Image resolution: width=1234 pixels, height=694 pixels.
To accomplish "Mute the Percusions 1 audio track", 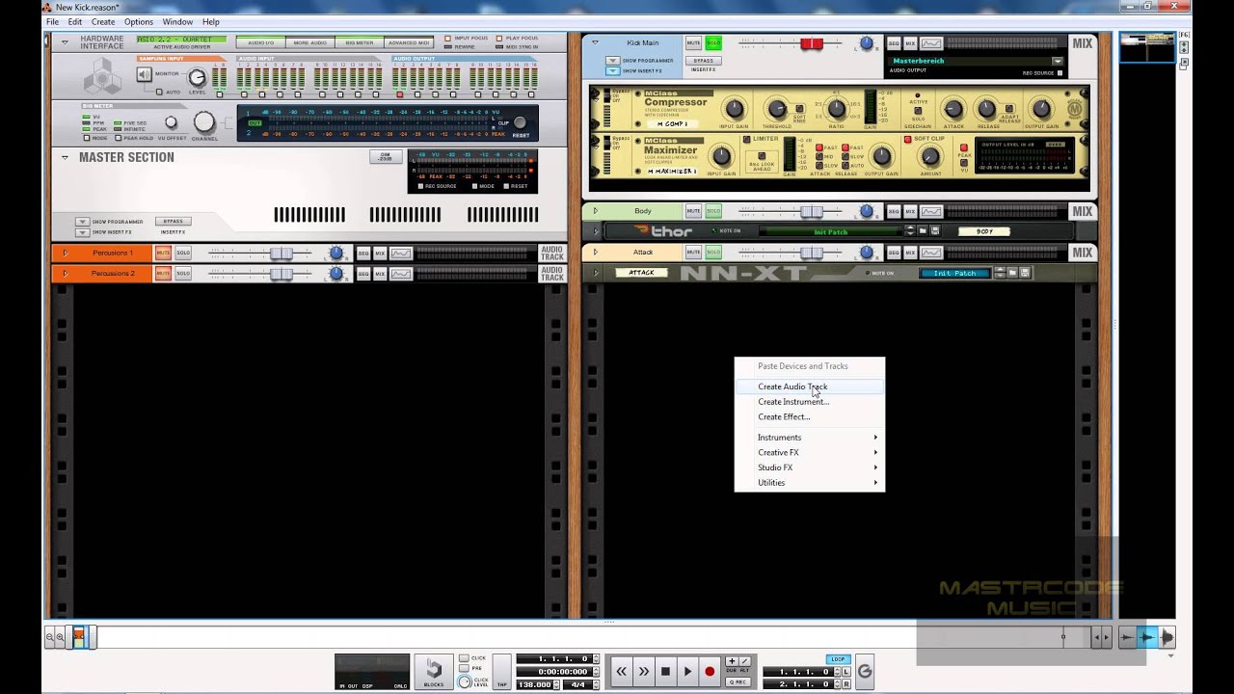I will pyautogui.click(x=163, y=253).
